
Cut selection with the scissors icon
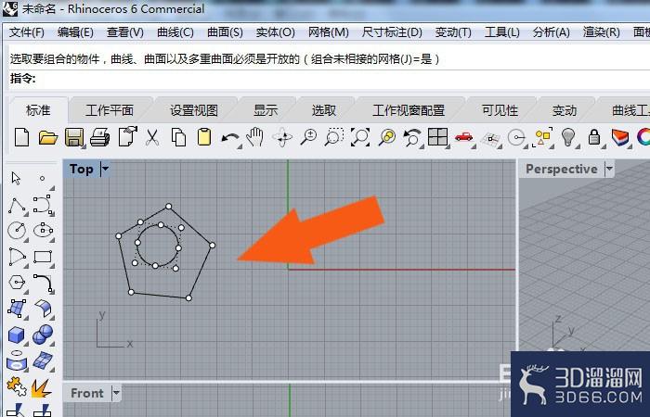152,137
